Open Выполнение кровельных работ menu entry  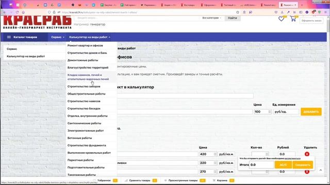coord(89,153)
